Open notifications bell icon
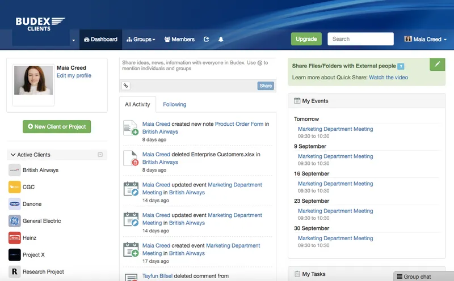Image resolution: width=454 pixels, height=281 pixels. click(221, 39)
